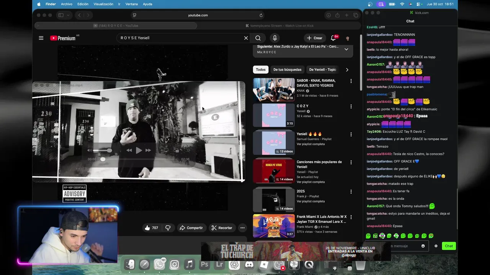Open Kick chat settings gear
The width and height of the screenshot is (490, 275).
pos(436,246)
